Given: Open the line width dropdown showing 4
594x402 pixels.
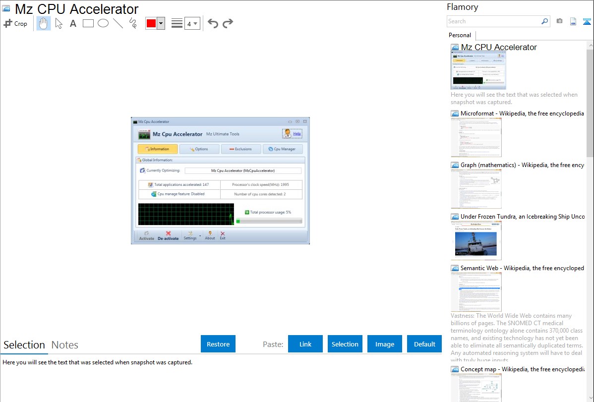Looking at the screenshot, I should (x=192, y=23).
